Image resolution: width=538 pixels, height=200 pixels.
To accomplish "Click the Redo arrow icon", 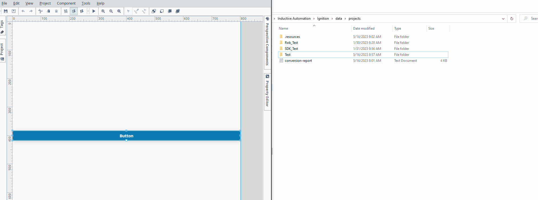I will 31,11.
